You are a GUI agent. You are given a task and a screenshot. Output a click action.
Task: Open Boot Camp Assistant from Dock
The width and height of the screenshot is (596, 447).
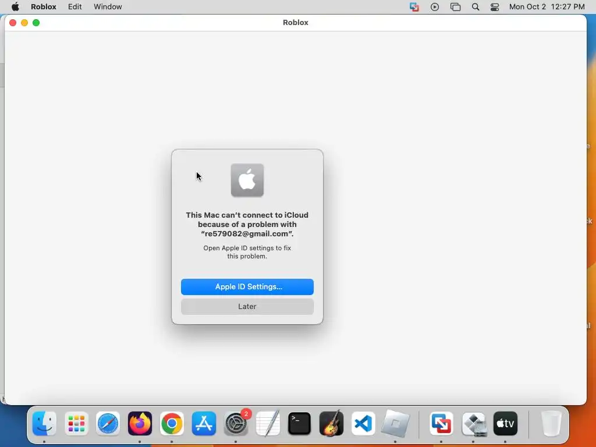(x=473, y=424)
